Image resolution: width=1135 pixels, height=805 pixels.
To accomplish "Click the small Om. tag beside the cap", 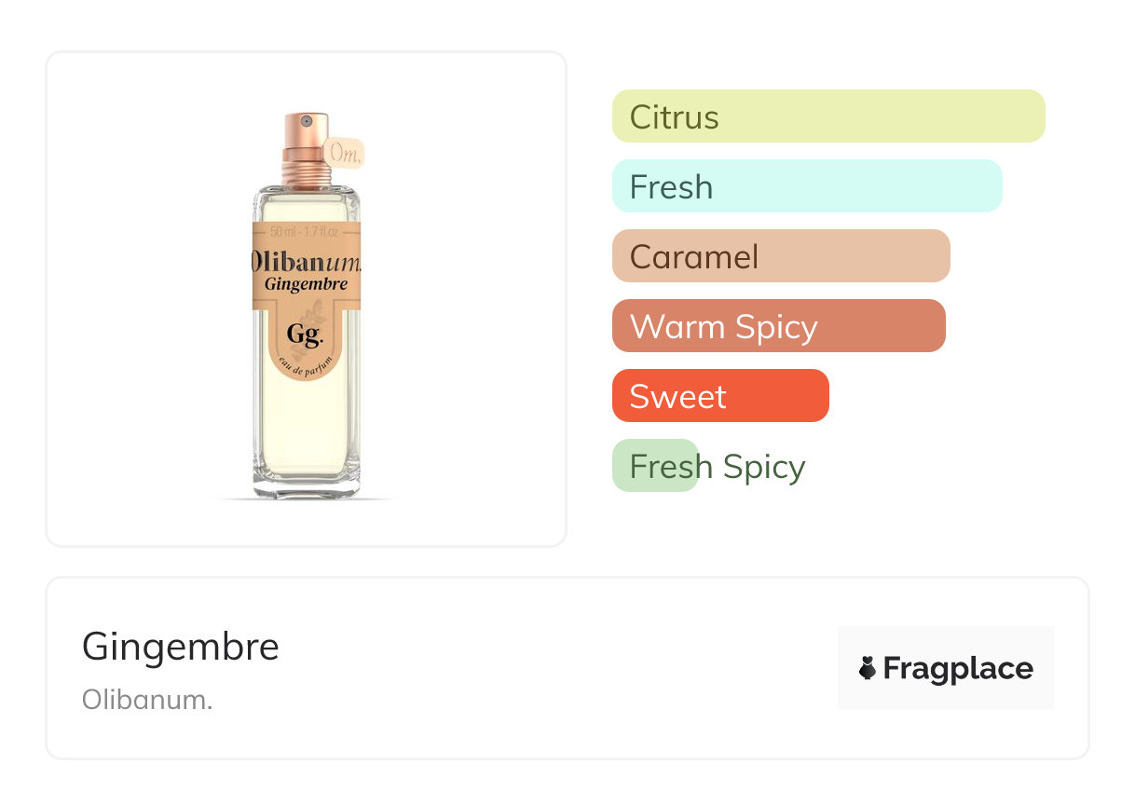I will (344, 154).
